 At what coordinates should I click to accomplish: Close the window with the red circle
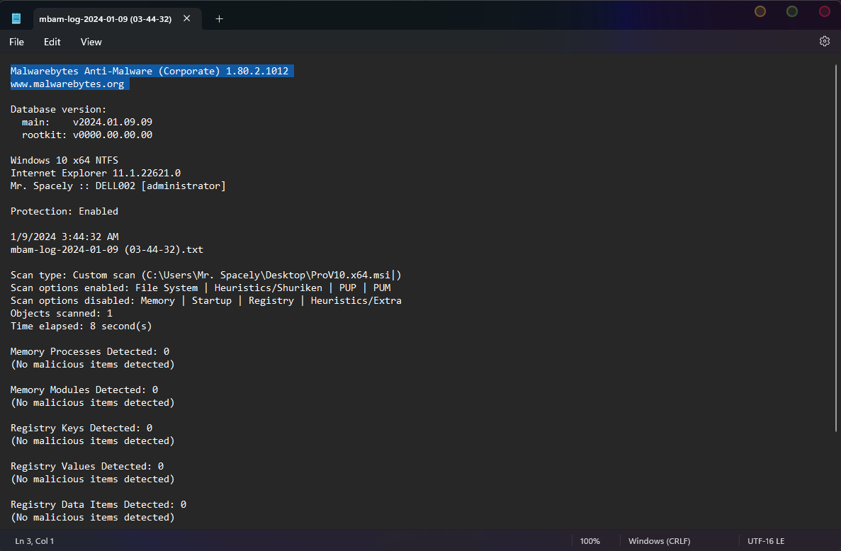[825, 11]
